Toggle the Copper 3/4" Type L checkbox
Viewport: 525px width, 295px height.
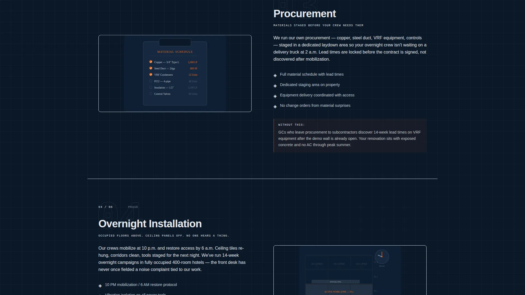point(151,62)
